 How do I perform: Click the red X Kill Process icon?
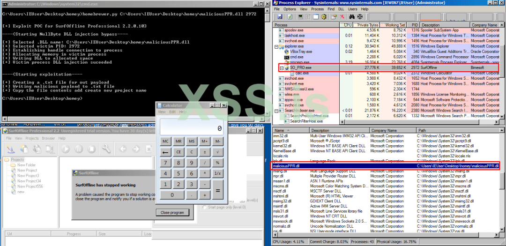point(342,16)
